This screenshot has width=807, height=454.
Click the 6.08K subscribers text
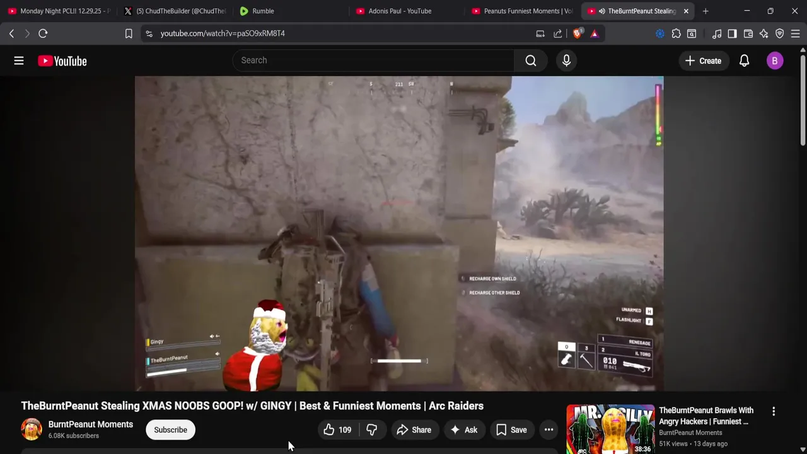(x=74, y=436)
